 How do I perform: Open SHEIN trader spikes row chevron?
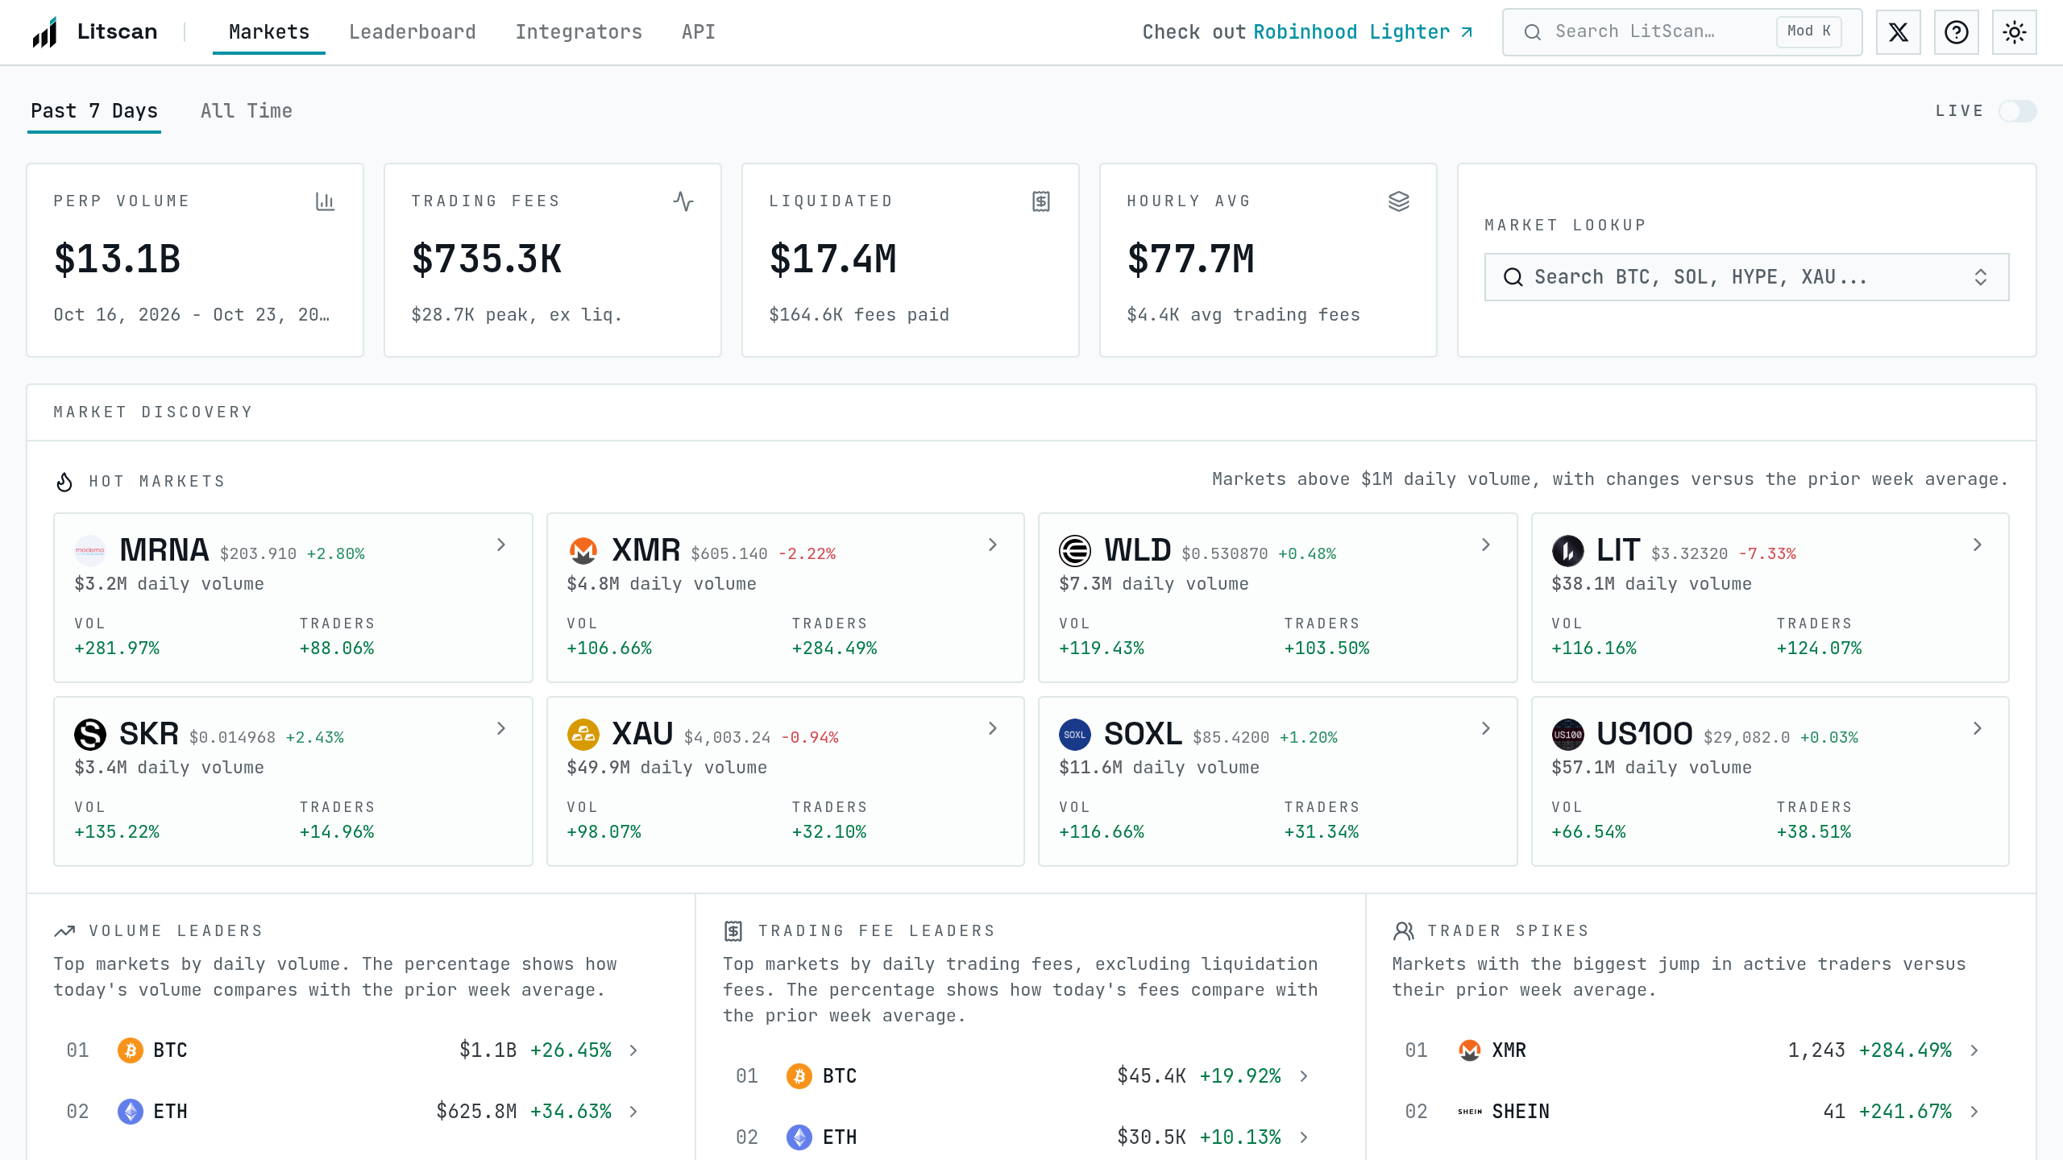pos(1974,1112)
